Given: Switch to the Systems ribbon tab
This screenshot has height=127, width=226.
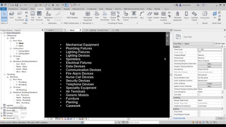Looking at the screenshot, I should [40, 9].
